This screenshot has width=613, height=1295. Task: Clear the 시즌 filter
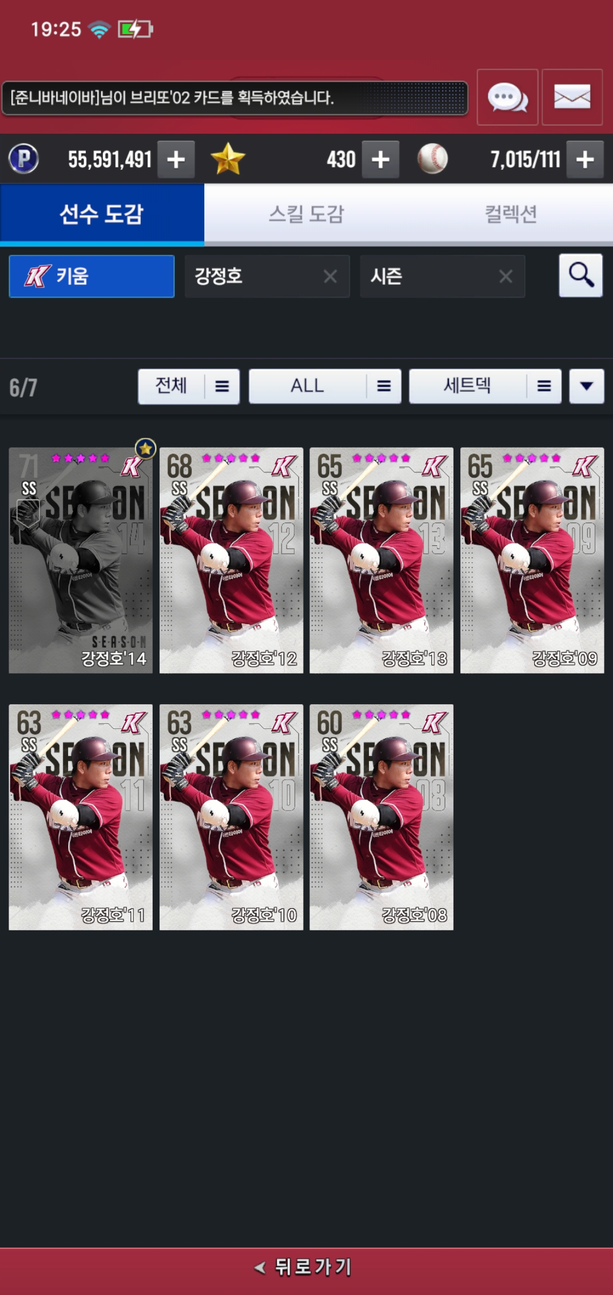(x=506, y=277)
